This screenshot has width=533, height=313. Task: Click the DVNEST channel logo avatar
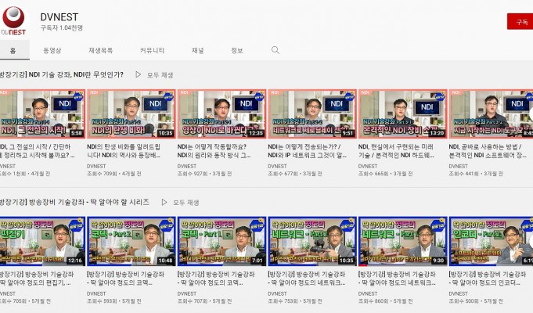(x=13, y=21)
